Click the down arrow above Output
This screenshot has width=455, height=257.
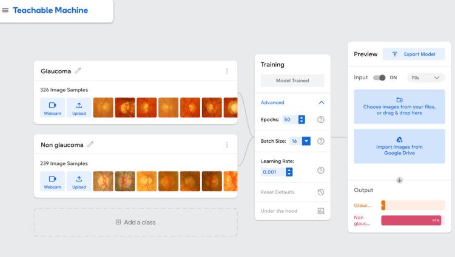(x=399, y=180)
